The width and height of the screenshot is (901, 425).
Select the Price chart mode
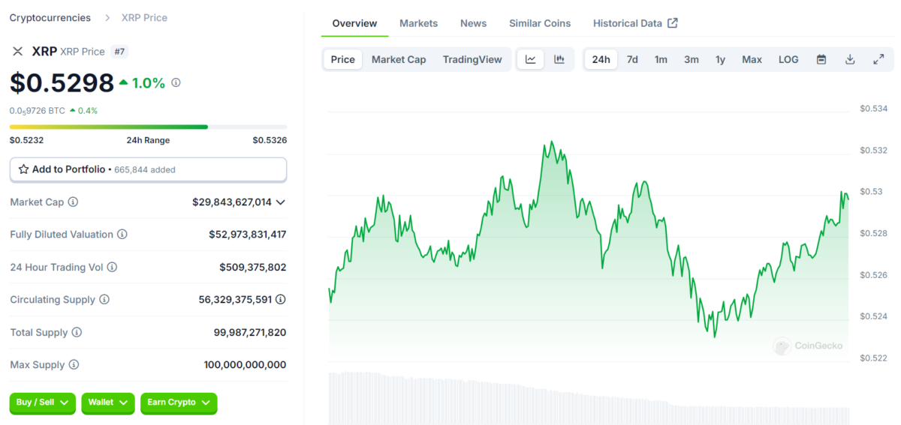[343, 59]
